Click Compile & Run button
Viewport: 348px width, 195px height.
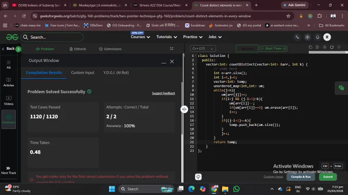click(301, 177)
